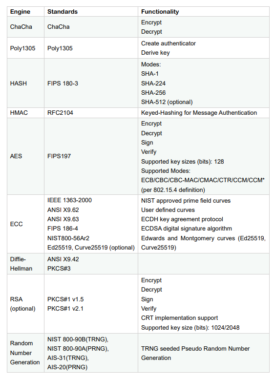Screen dimensions: 275x378
Task: Click the NIST800-56Ar2 standard text
Action: coord(68,238)
